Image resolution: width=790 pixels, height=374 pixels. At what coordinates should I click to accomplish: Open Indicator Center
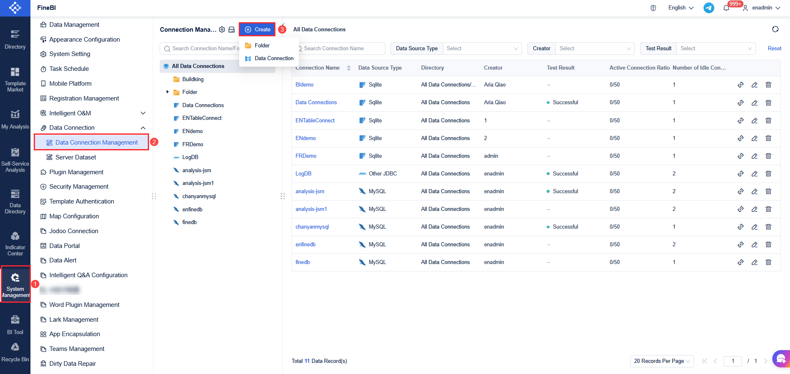point(15,244)
